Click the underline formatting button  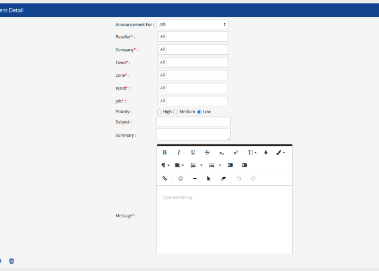[193, 152]
